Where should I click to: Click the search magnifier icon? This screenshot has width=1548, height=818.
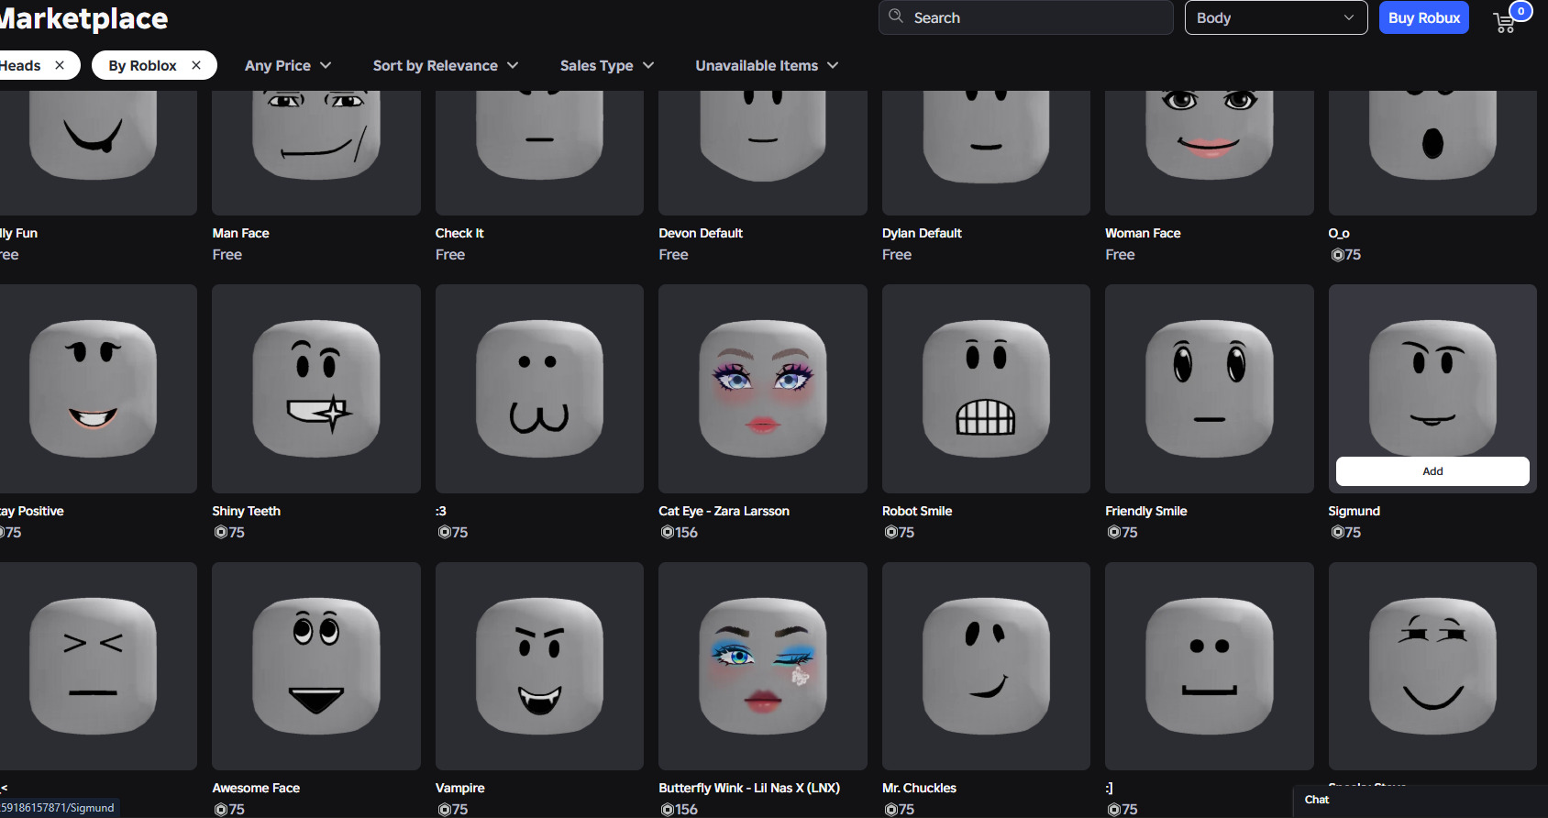[896, 17]
